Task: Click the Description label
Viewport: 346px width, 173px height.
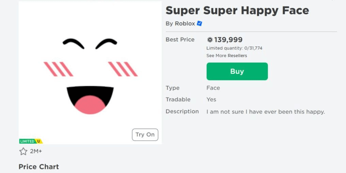Action: pyautogui.click(x=182, y=111)
